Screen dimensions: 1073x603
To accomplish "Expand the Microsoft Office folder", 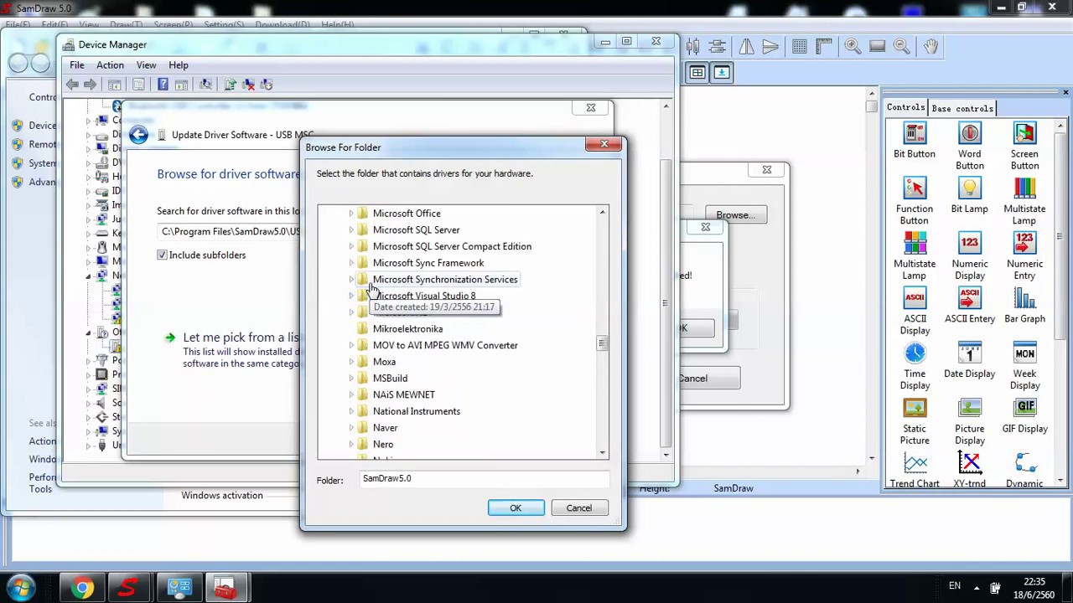I will click(x=351, y=214).
